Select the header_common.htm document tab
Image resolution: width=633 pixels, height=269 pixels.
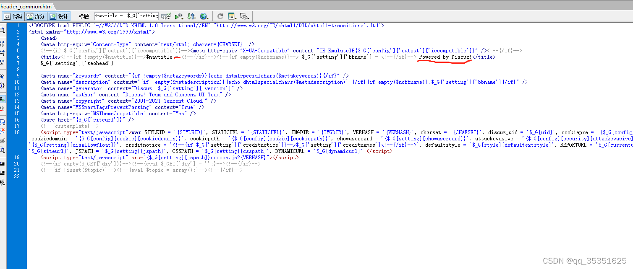pyautogui.click(x=26, y=7)
